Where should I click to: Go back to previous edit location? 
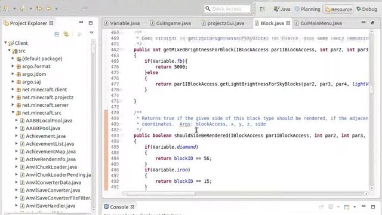click(39, 8)
